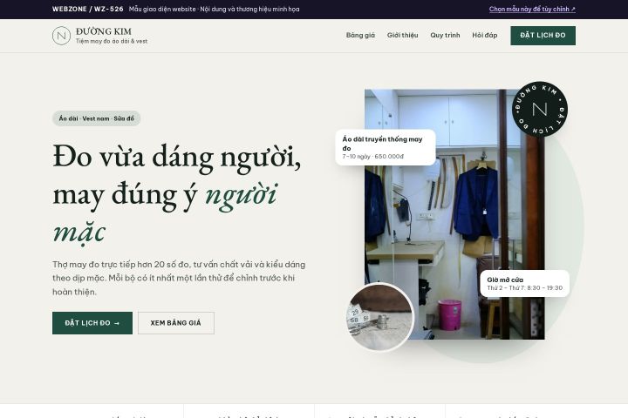The width and height of the screenshot is (628, 418).
Task: Go to the Giới thiệu section
Action: coord(402,35)
